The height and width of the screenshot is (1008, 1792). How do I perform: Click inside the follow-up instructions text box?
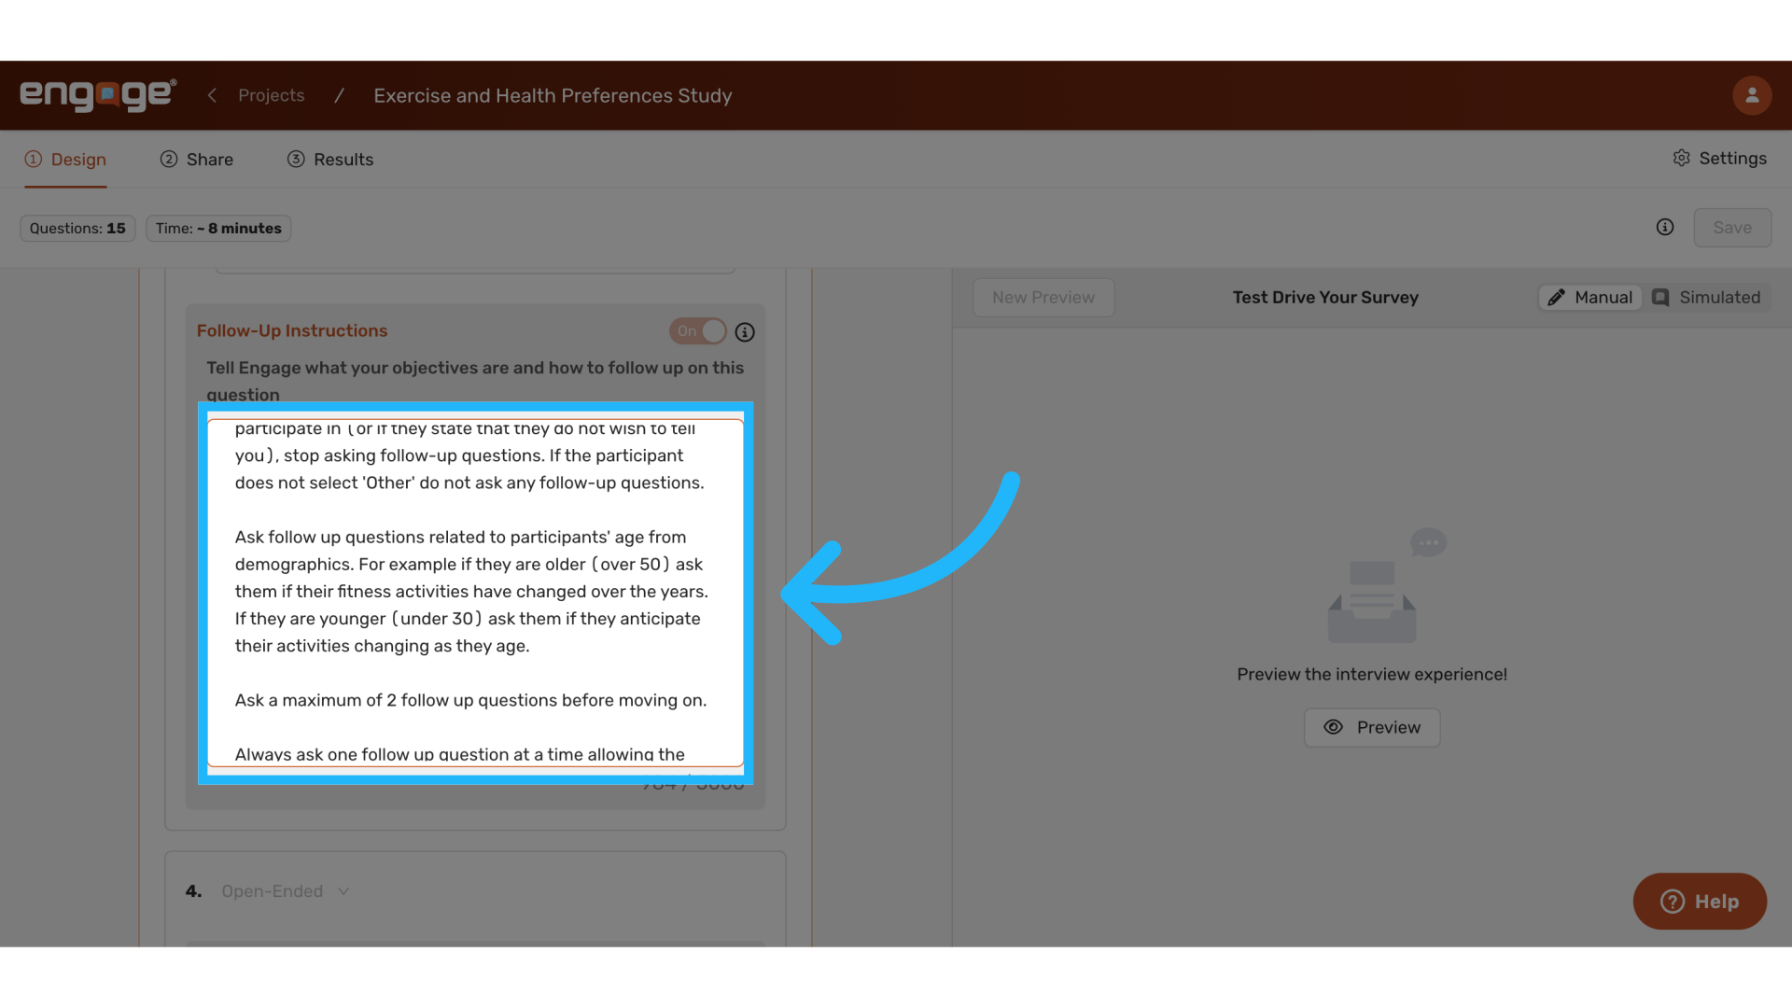pos(475,593)
